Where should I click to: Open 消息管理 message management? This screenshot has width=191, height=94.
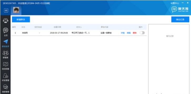coord(6,89)
